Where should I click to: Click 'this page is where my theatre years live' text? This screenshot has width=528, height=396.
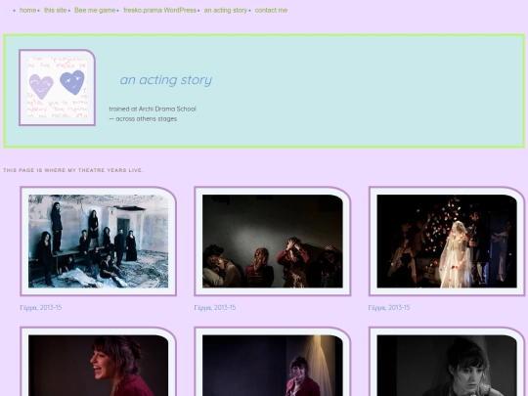73,170
